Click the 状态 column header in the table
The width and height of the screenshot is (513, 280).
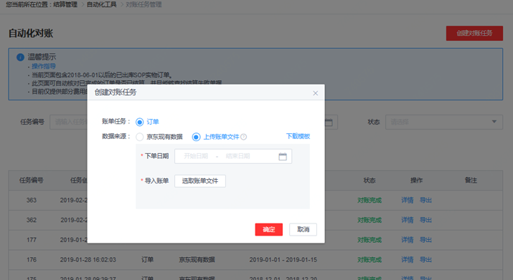point(370,180)
